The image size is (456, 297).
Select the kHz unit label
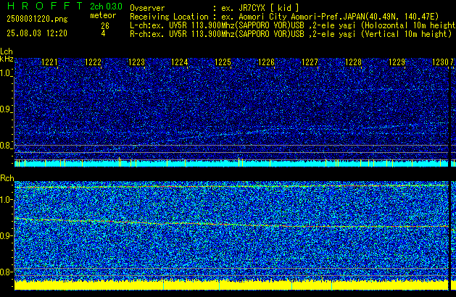tap(7, 59)
